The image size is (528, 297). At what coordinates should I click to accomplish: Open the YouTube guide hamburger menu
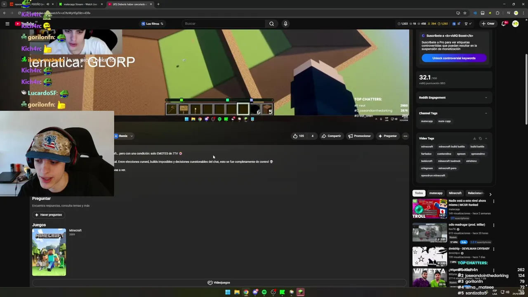7,24
